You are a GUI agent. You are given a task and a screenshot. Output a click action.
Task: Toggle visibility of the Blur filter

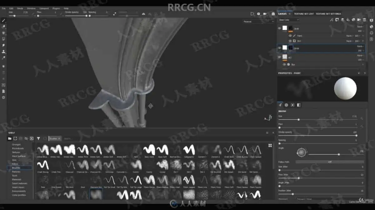tap(284, 64)
